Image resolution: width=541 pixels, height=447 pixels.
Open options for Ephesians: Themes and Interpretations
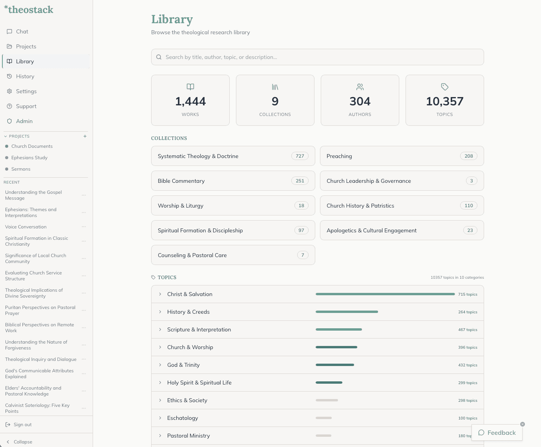[x=84, y=212]
